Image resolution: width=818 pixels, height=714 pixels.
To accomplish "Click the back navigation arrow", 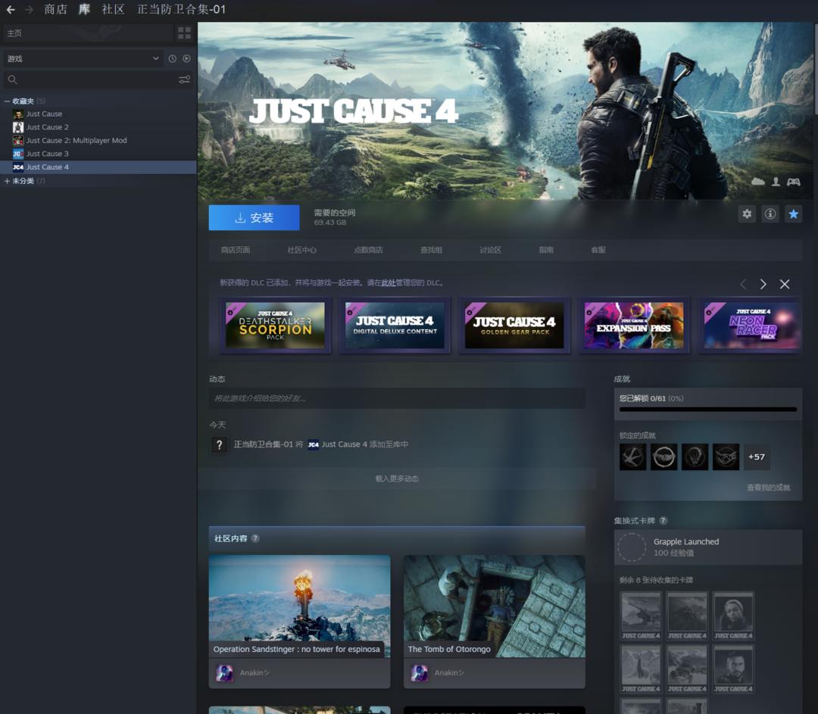I will click(11, 10).
